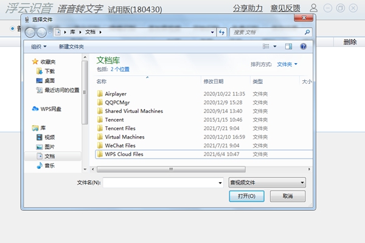Viewport: 365px width, 243px height.
Task: Click the refresh button beside address bar
Action: point(222,32)
